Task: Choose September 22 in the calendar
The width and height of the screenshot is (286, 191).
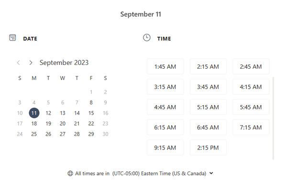Action: pos(91,124)
